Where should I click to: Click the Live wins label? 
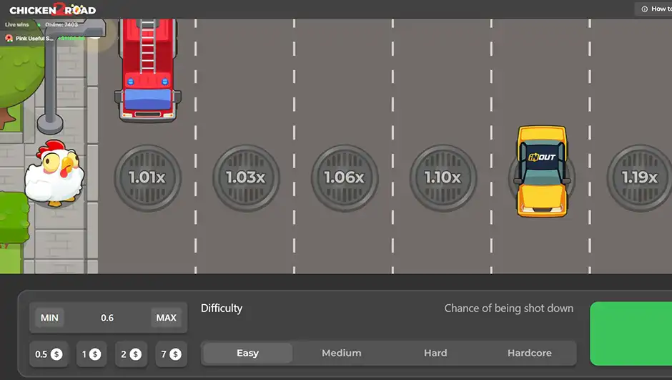[x=17, y=24]
